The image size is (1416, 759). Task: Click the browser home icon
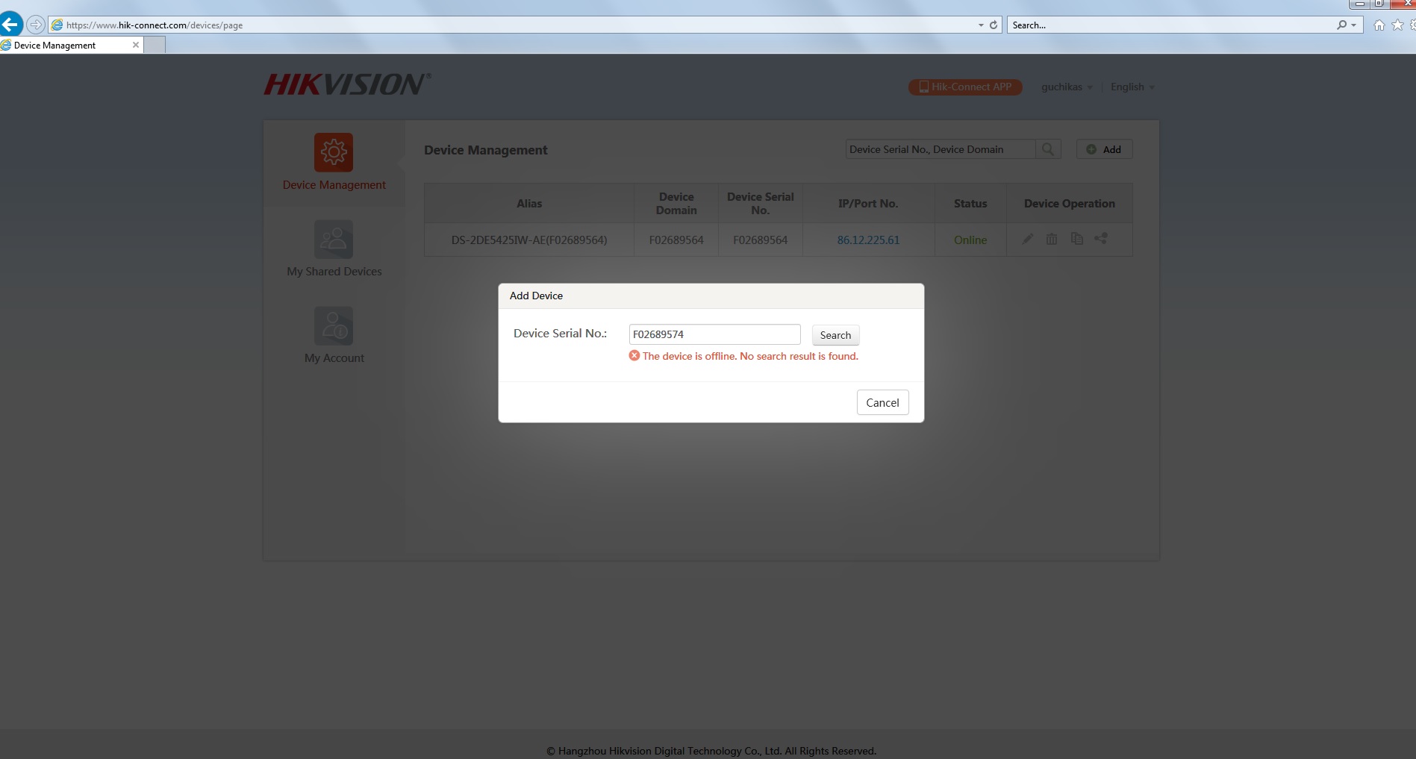pos(1379,25)
